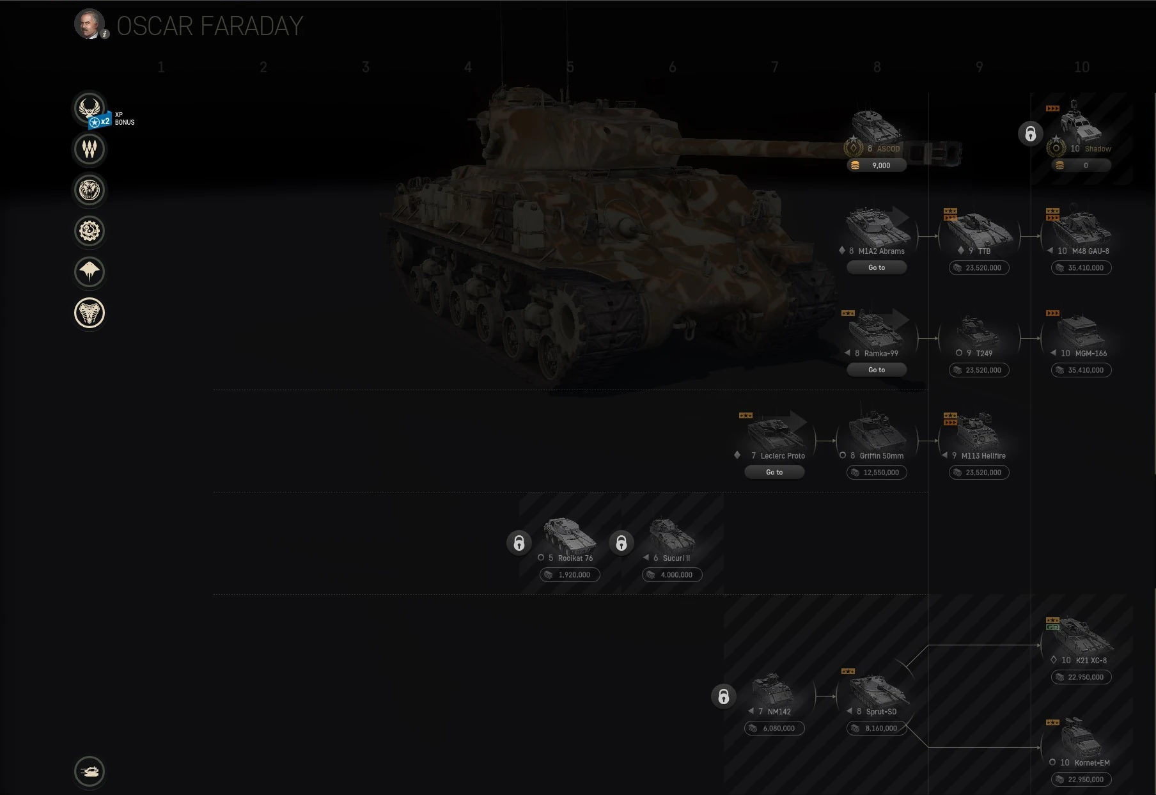The width and height of the screenshot is (1156, 795).
Task: Go to the Leclerc Proto vehicle
Action: (x=774, y=472)
